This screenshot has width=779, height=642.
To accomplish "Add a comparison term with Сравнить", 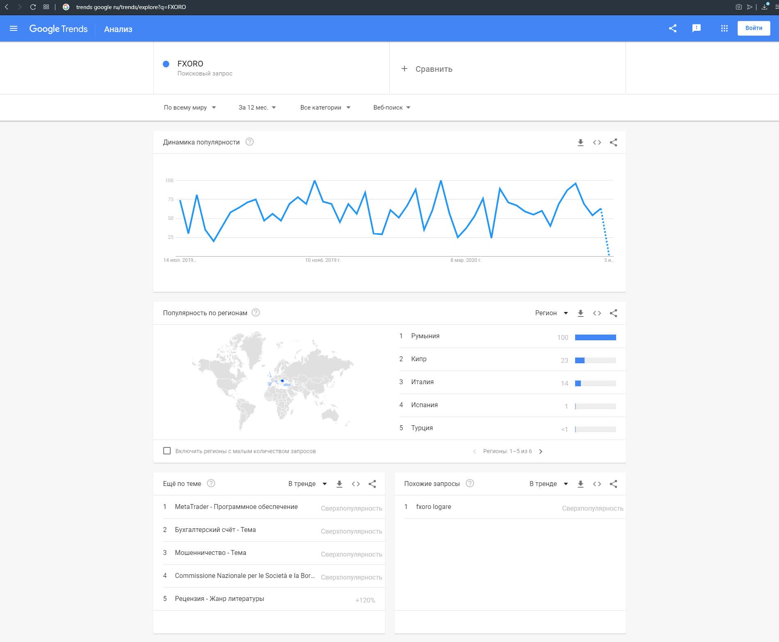I will [427, 69].
